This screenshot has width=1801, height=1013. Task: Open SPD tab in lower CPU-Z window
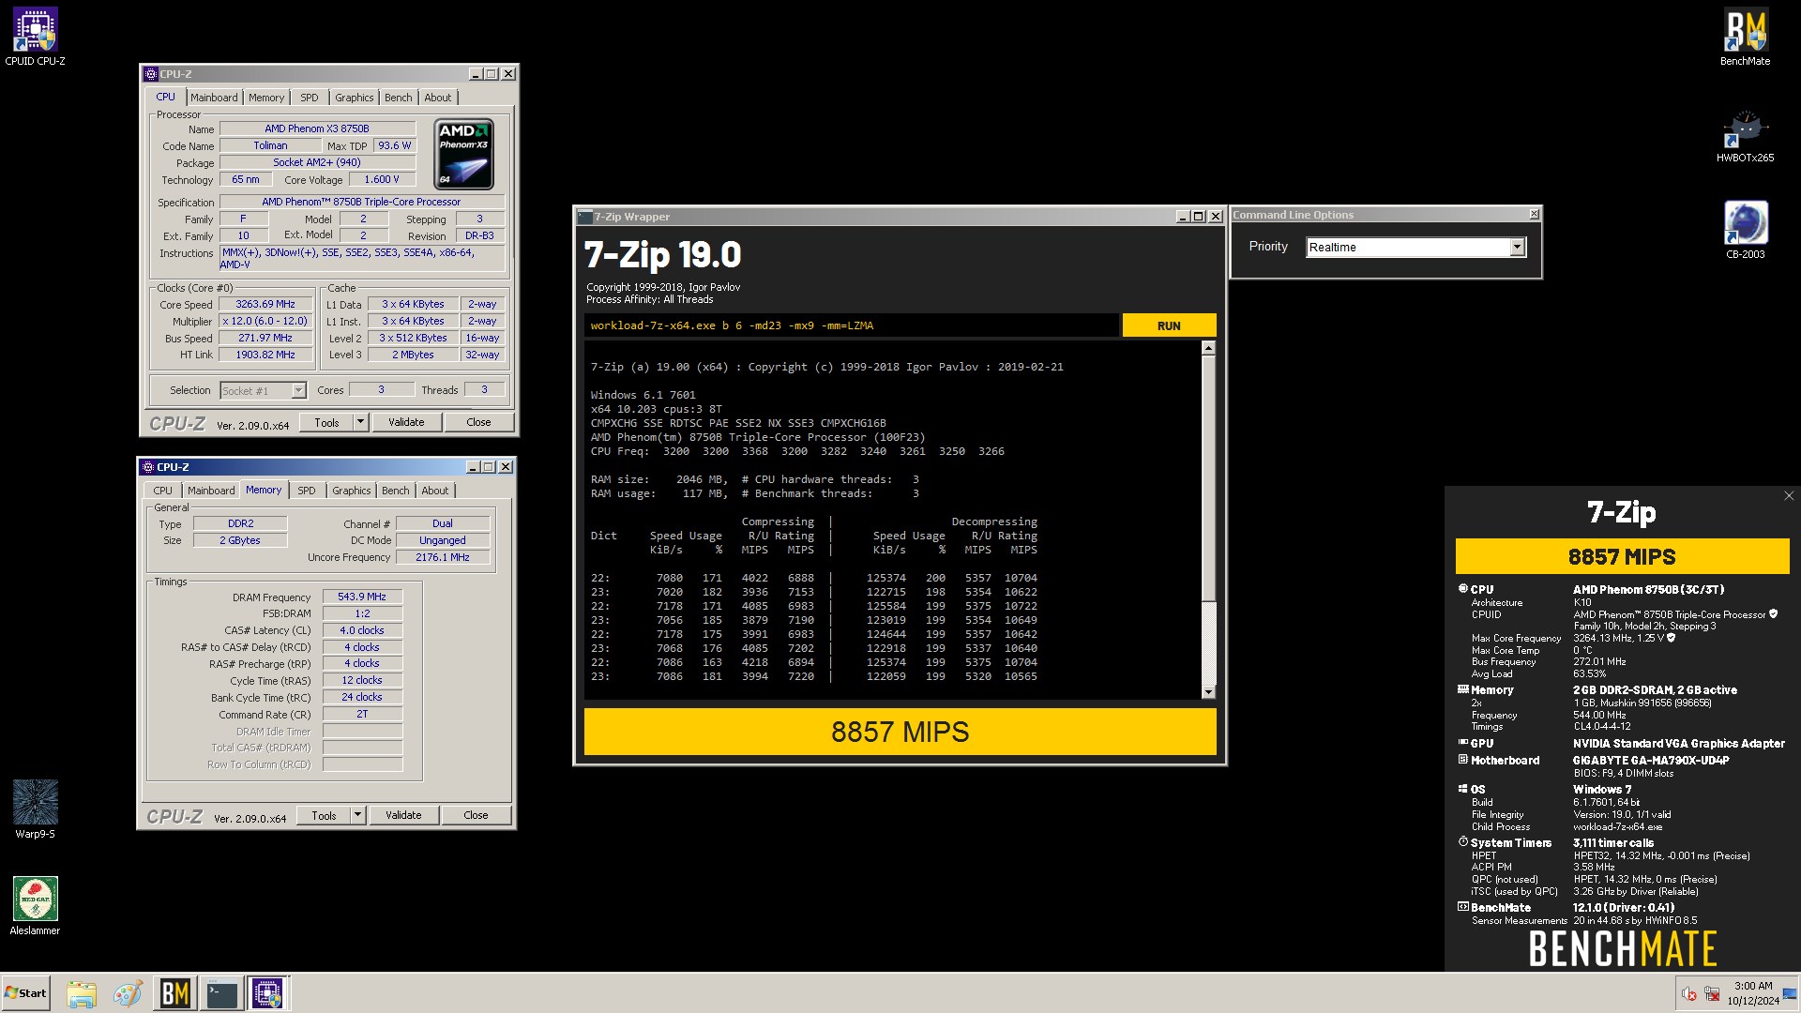coord(307,491)
